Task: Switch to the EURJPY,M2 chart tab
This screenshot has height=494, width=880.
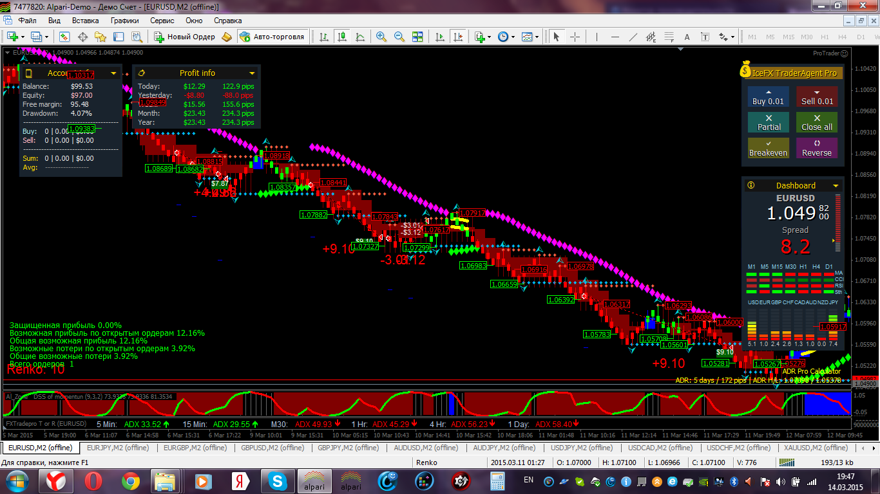Action: click(x=117, y=448)
